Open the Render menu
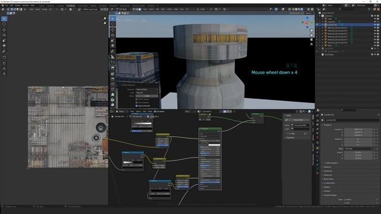This screenshot has width=381, height=214. pyautogui.click(x=18, y=5)
